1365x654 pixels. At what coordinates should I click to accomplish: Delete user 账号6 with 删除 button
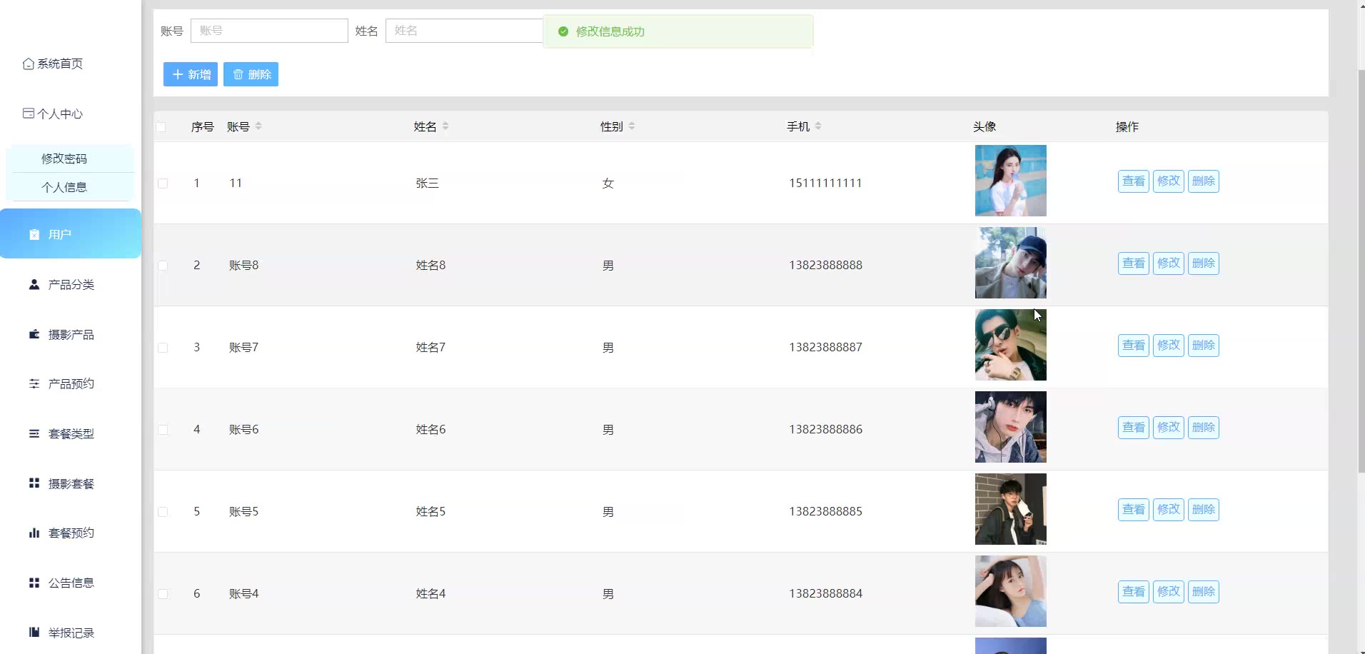(1204, 428)
